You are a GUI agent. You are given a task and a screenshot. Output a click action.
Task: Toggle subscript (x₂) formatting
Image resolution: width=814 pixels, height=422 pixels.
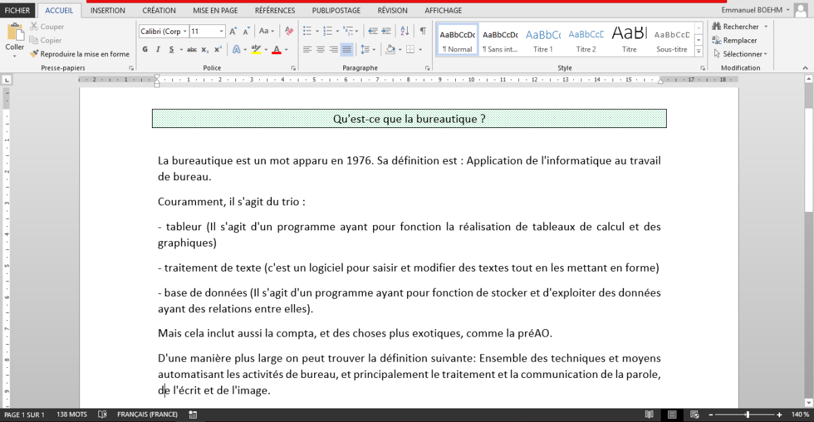coord(206,49)
